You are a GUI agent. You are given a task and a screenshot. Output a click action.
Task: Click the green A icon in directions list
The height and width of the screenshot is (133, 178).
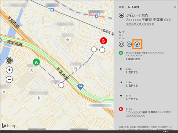tap(121, 53)
